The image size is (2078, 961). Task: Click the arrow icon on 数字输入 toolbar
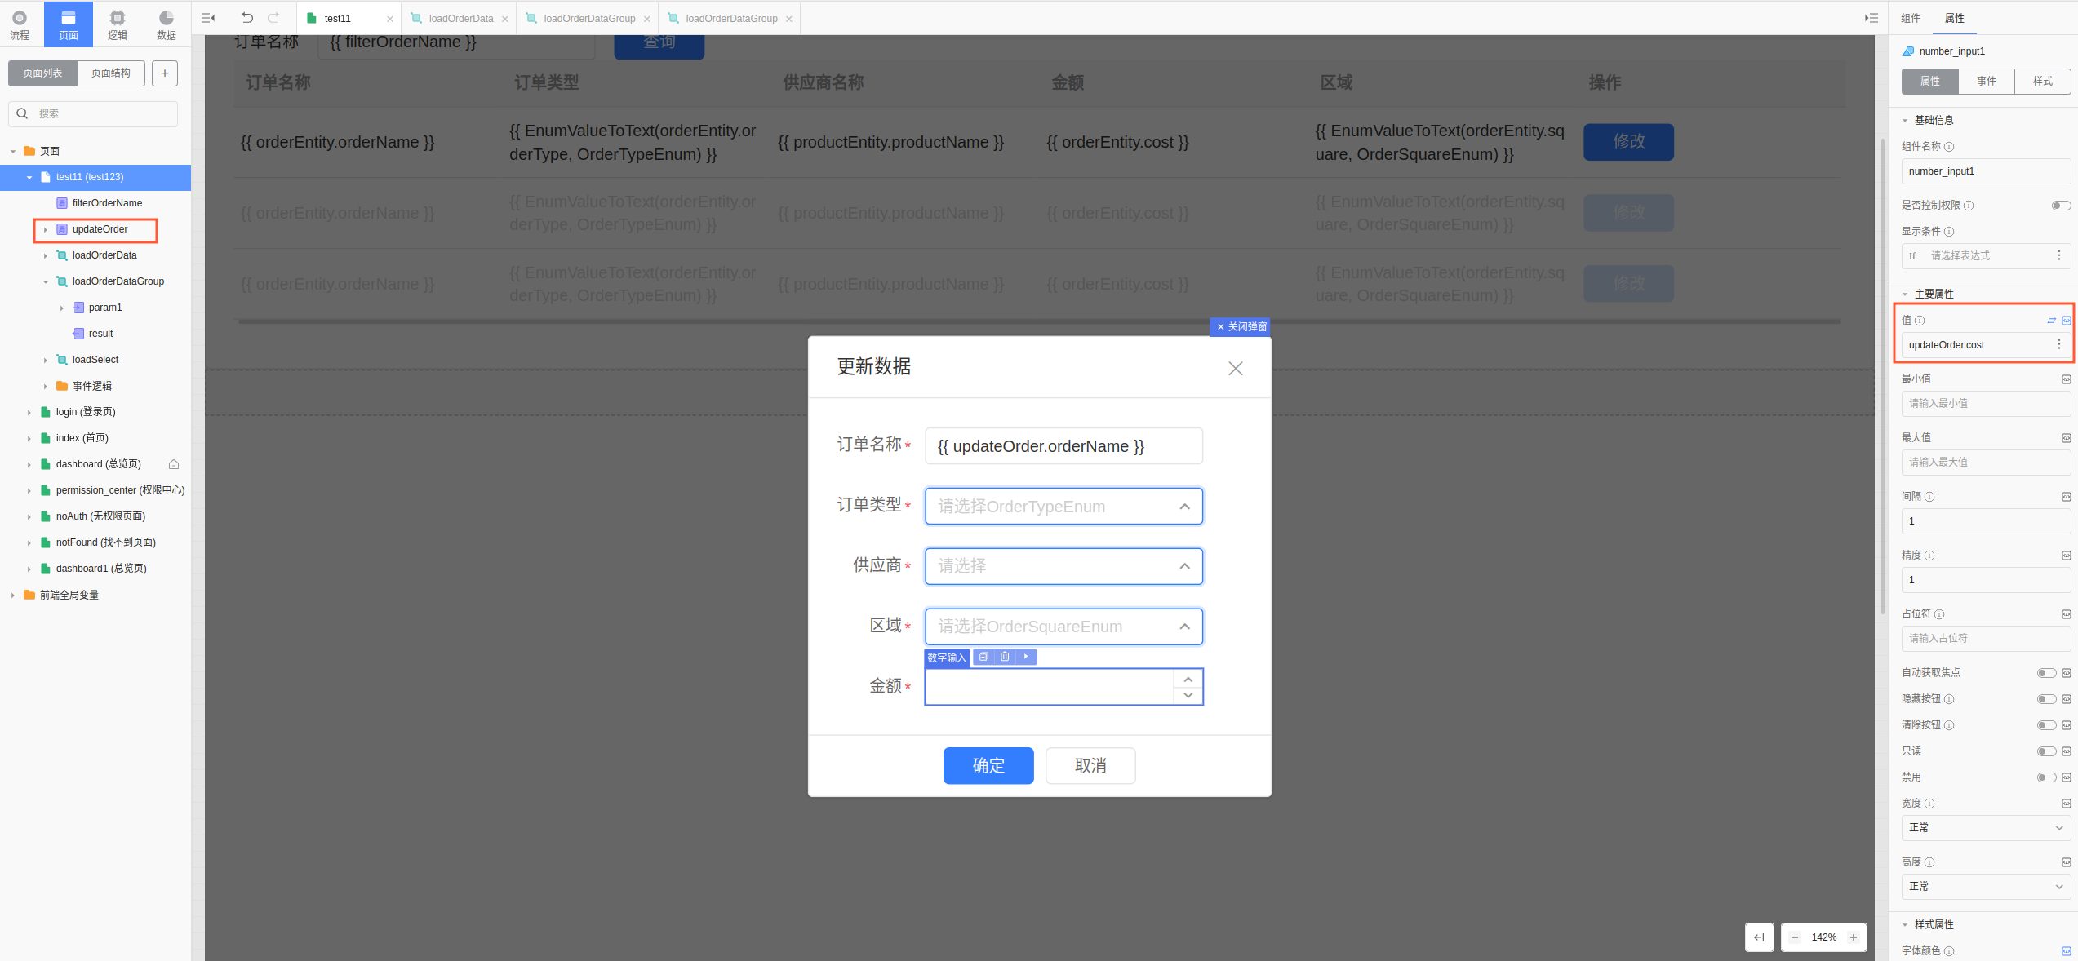tap(1026, 657)
